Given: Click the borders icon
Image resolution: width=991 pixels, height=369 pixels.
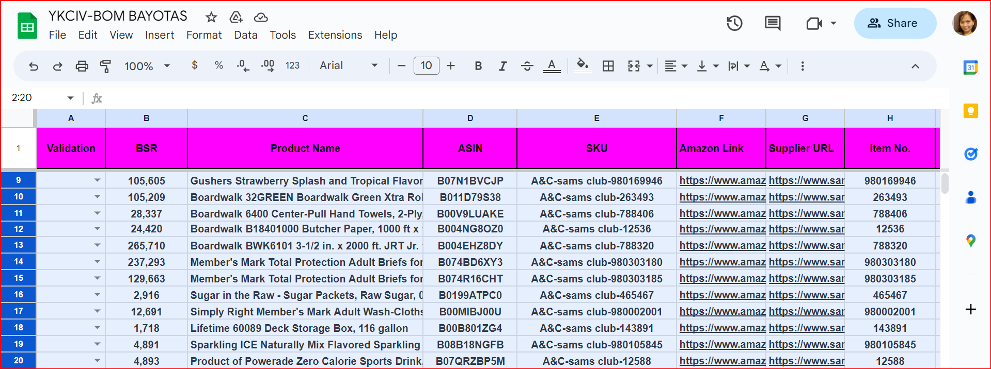Looking at the screenshot, I should [608, 66].
